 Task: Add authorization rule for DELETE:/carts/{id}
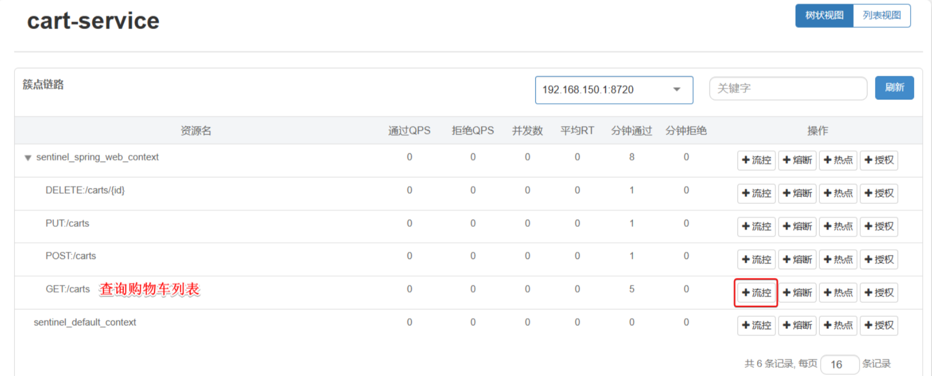point(879,193)
